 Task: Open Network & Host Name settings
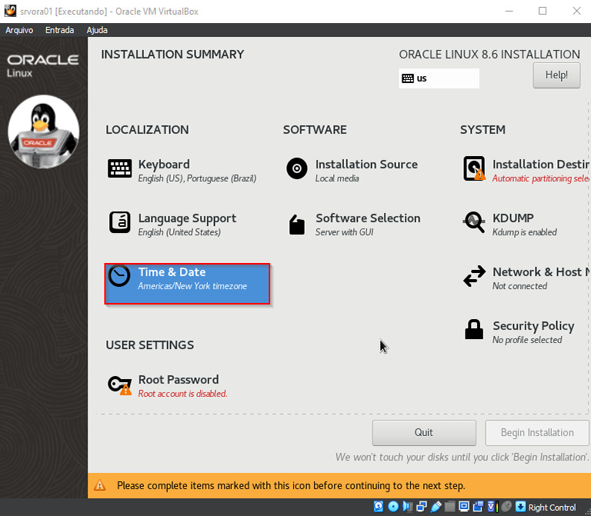(526, 278)
